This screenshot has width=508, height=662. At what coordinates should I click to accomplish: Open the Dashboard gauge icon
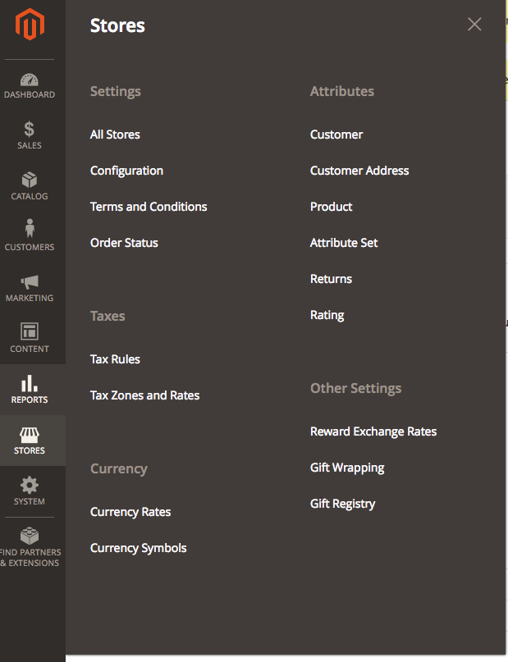point(30,80)
